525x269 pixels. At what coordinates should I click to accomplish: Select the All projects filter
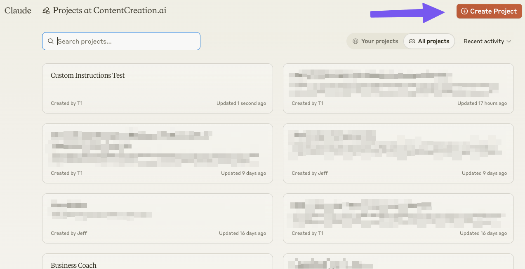[x=429, y=41]
